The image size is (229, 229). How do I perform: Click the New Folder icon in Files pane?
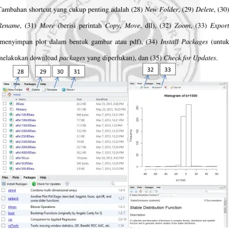tap(5, 90)
